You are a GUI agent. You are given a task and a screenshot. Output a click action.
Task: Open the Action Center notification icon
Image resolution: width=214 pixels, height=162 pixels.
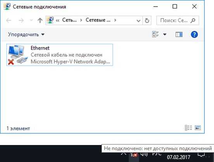click(201, 155)
